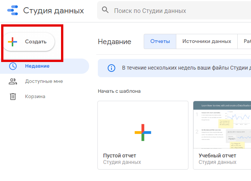Open the Недавние sidebar section
This screenshot has width=251, height=181.
pos(37,66)
